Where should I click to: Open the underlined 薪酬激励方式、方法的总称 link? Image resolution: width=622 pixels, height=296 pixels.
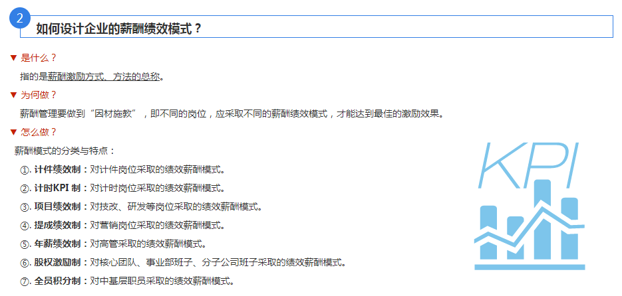coord(104,76)
